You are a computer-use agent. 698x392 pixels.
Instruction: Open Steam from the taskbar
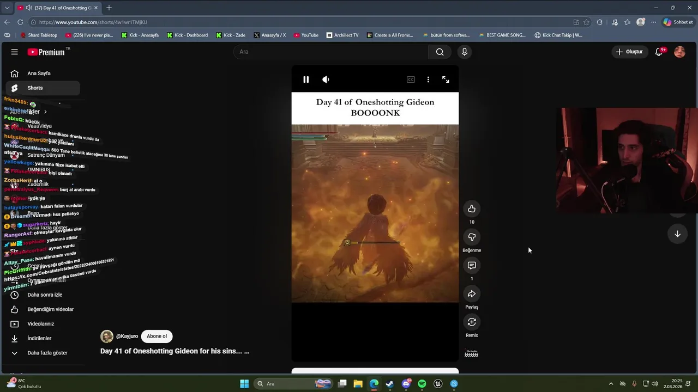tap(389, 384)
